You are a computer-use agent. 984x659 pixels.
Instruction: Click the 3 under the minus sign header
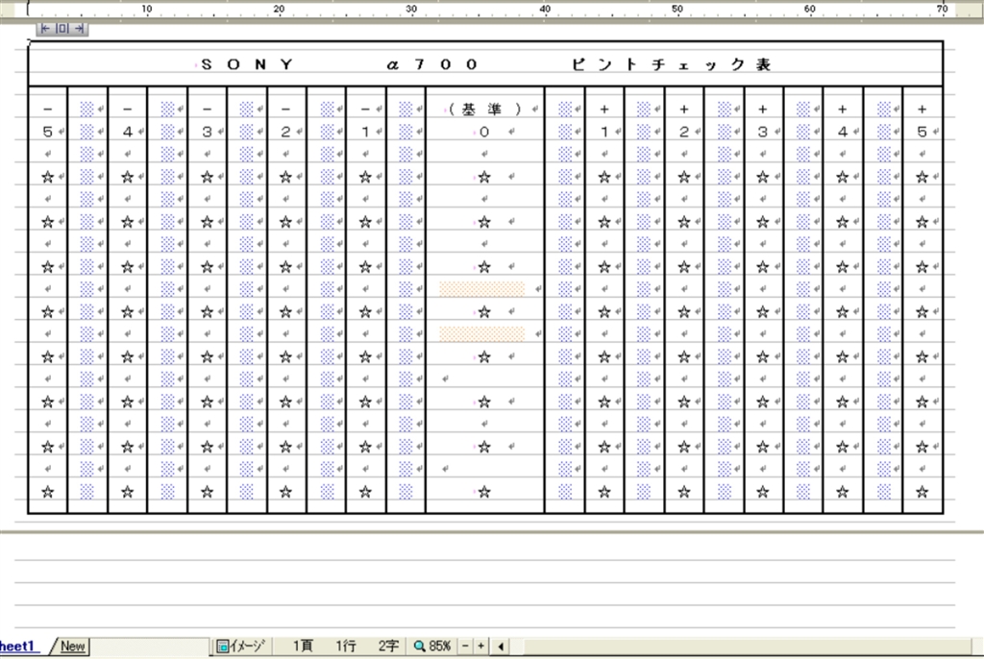[207, 132]
